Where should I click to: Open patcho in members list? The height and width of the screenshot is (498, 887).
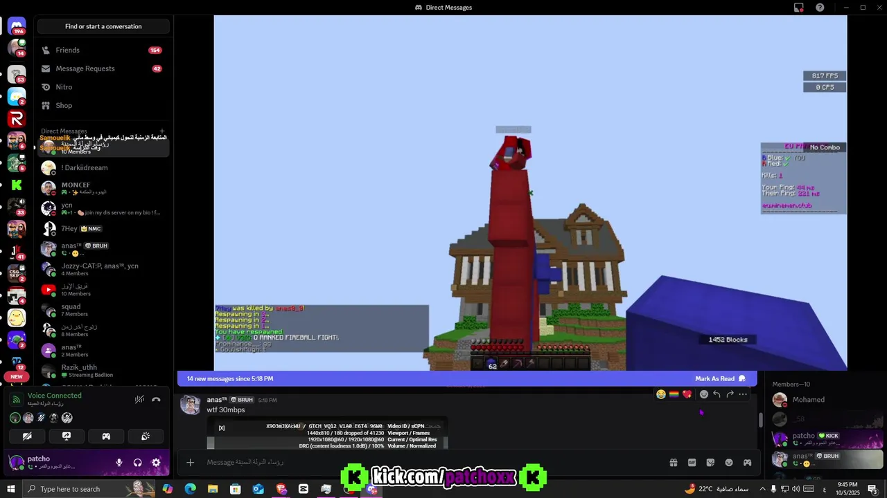pyautogui.click(x=828, y=439)
